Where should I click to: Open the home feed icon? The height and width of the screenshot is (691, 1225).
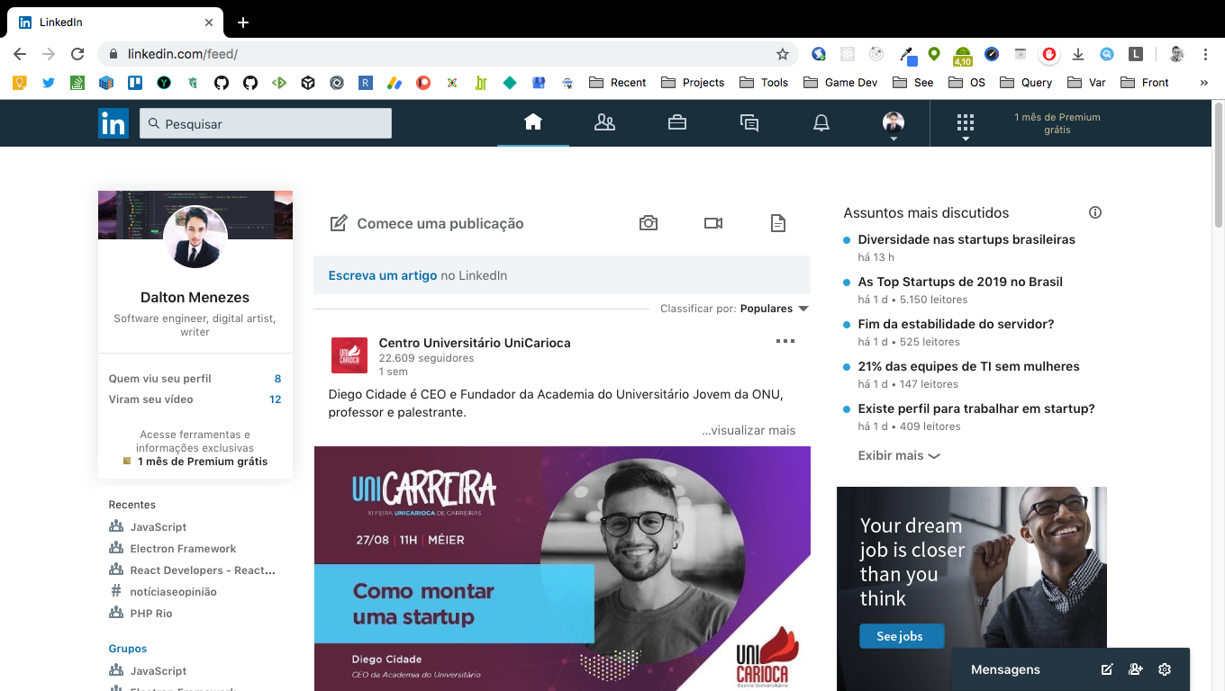point(532,123)
